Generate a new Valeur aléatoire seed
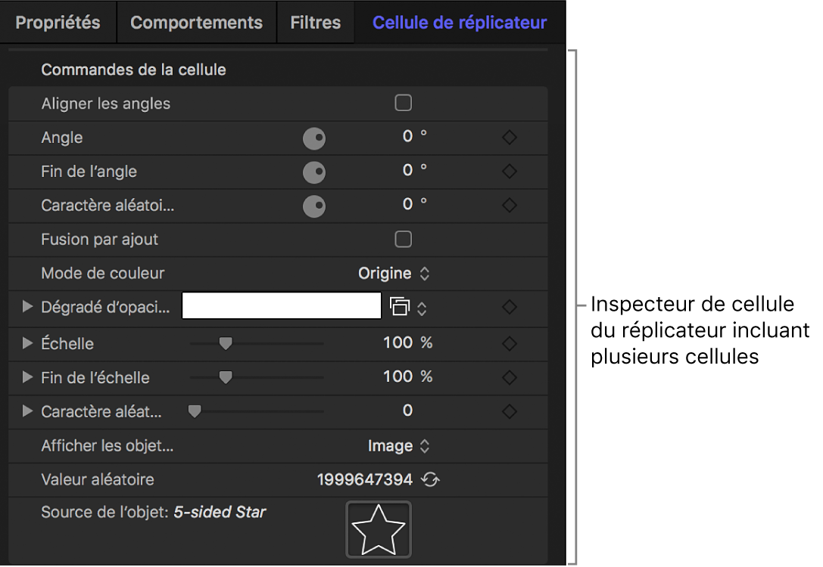The image size is (823, 567). (431, 480)
